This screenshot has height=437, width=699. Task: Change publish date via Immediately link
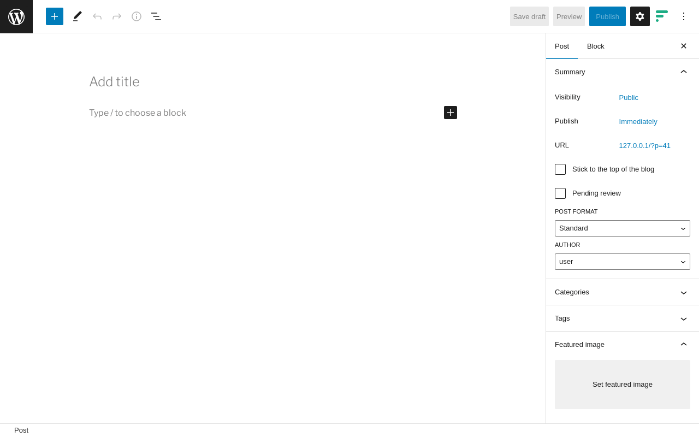pyautogui.click(x=638, y=122)
